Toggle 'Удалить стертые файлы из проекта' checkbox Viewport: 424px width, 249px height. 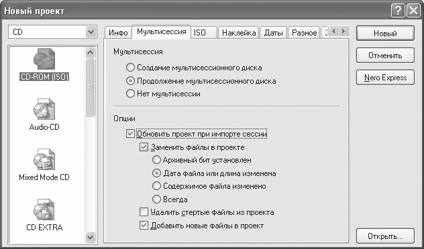[144, 212]
